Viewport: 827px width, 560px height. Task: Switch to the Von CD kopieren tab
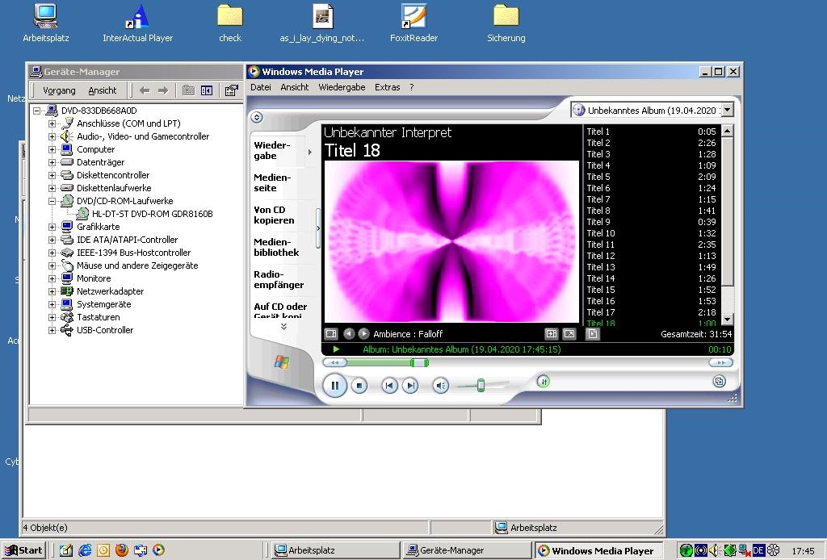click(274, 215)
